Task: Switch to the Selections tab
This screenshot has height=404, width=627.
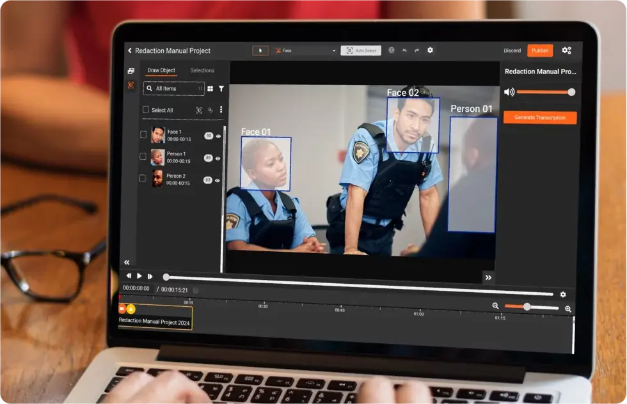Action: click(202, 70)
